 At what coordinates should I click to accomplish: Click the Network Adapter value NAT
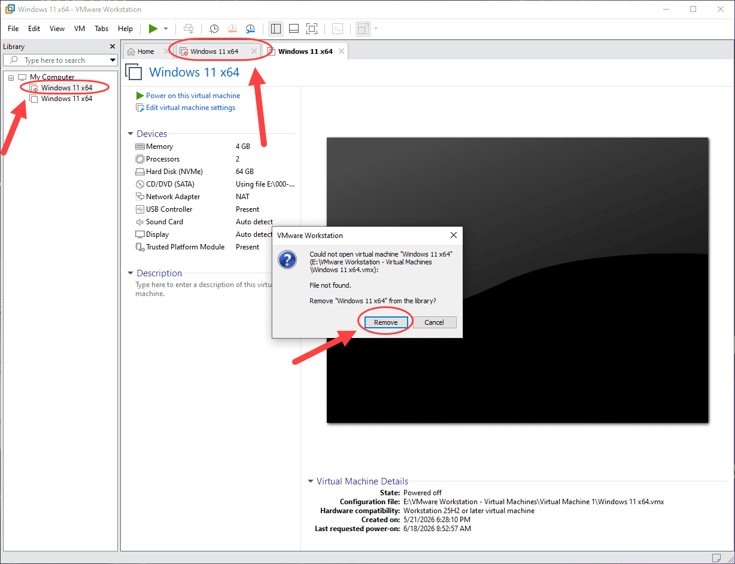[x=242, y=197]
